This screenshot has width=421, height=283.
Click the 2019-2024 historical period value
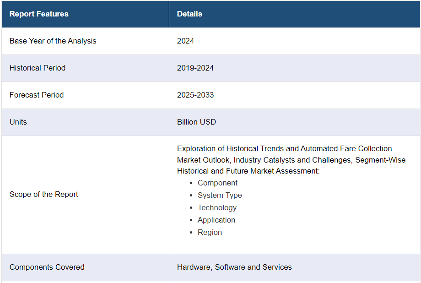(195, 68)
